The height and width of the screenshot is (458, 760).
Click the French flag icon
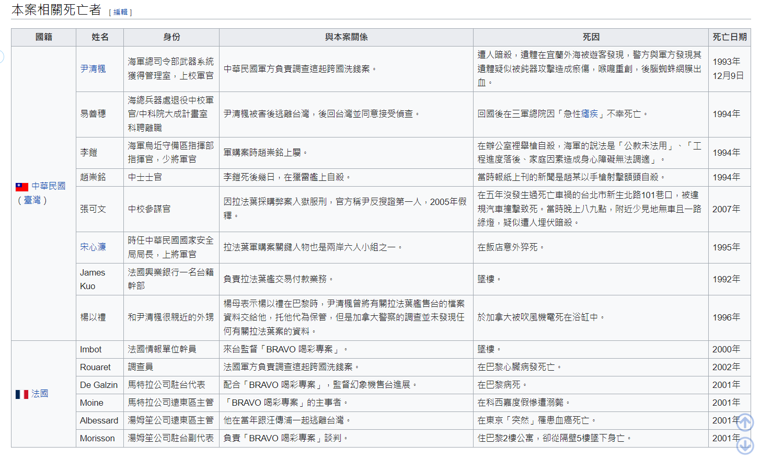click(x=22, y=394)
